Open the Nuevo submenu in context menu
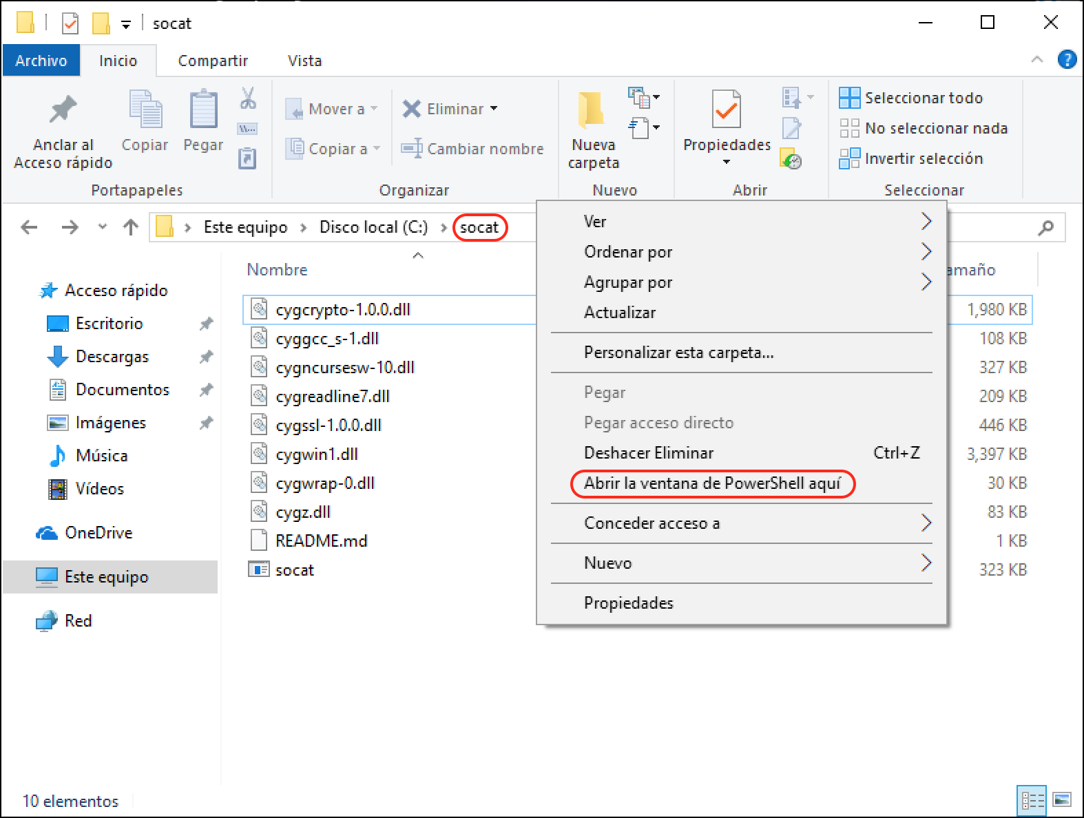Image resolution: width=1084 pixels, height=818 pixels. [x=742, y=563]
